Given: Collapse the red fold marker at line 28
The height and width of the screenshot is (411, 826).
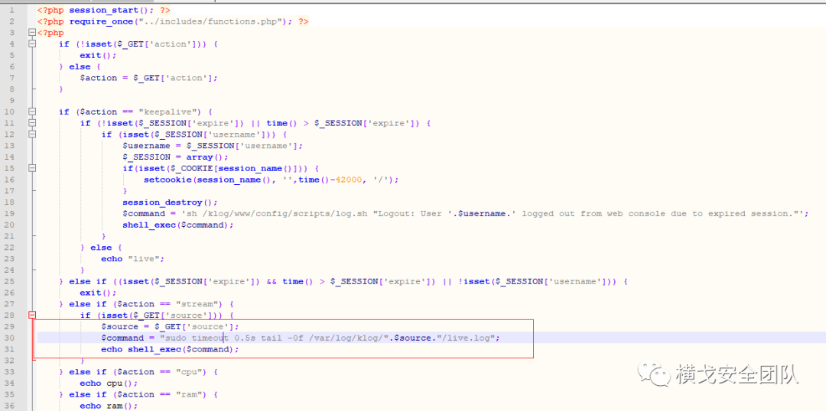Looking at the screenshot, I should point(32,316).
